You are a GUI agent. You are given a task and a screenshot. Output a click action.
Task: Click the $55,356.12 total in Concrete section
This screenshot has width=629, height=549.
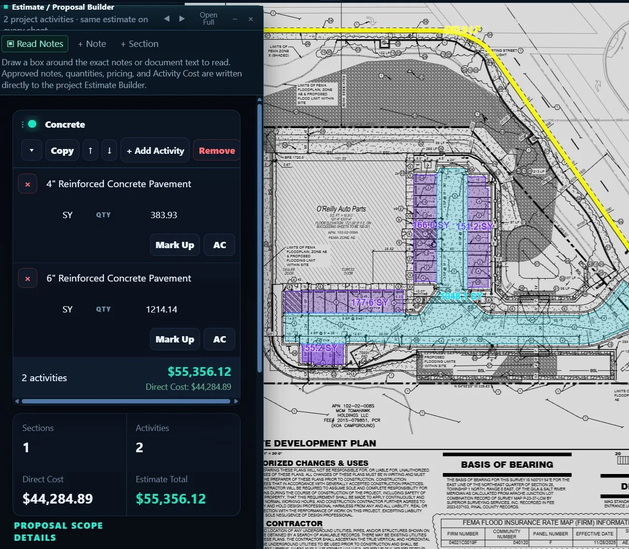[199, 371]
